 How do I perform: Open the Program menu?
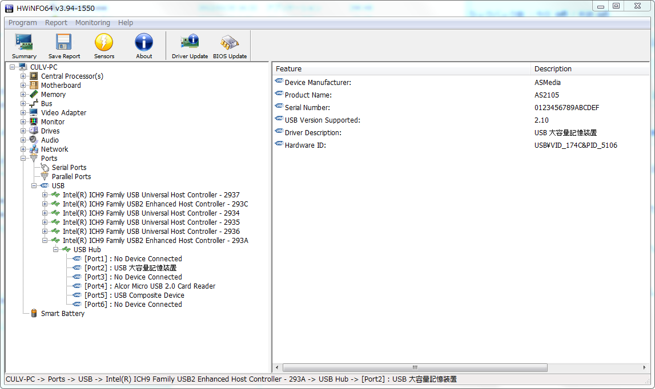click(x=23, y=23)
